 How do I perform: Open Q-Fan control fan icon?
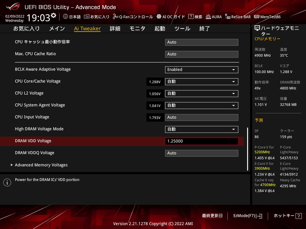coord(116,17)
